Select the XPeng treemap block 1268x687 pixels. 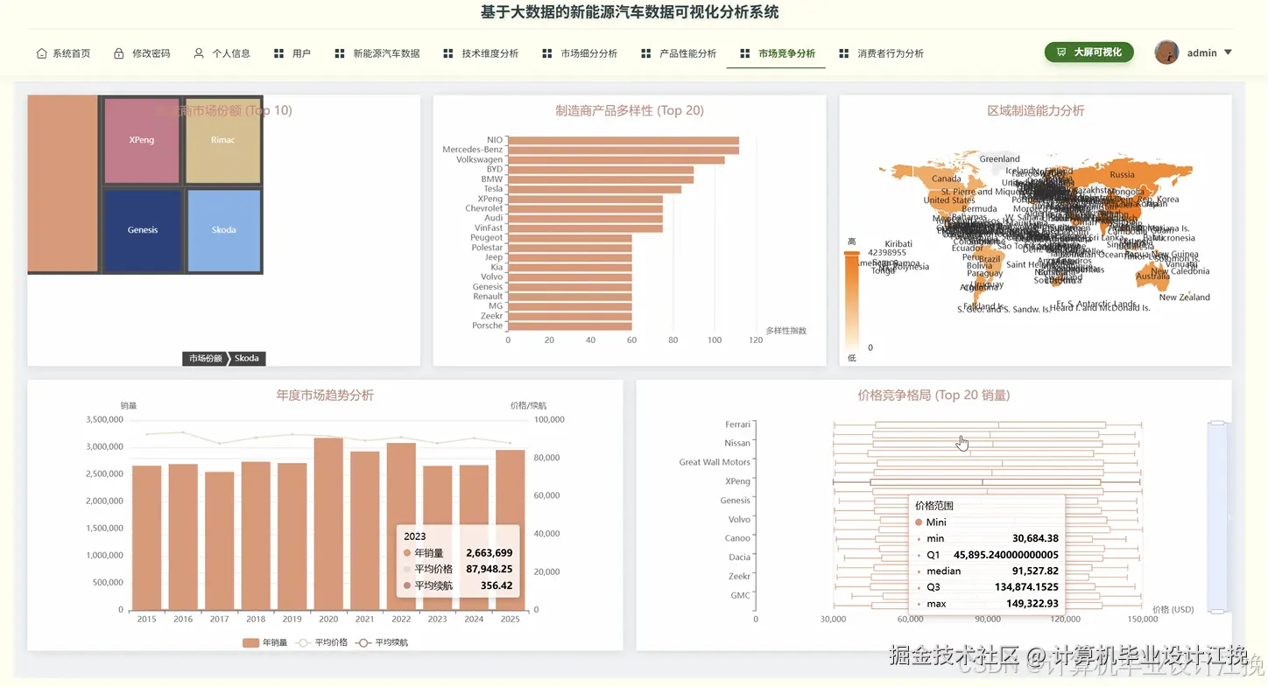[142, 140]
